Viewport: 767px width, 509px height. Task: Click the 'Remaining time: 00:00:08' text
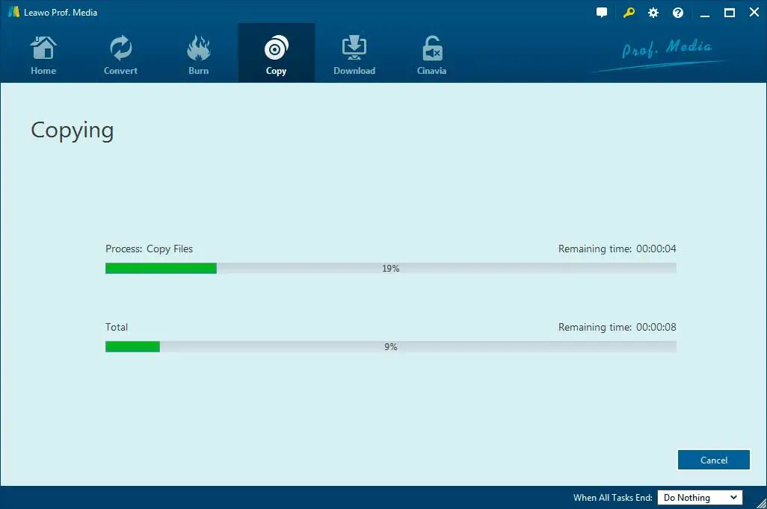[617, 327]
